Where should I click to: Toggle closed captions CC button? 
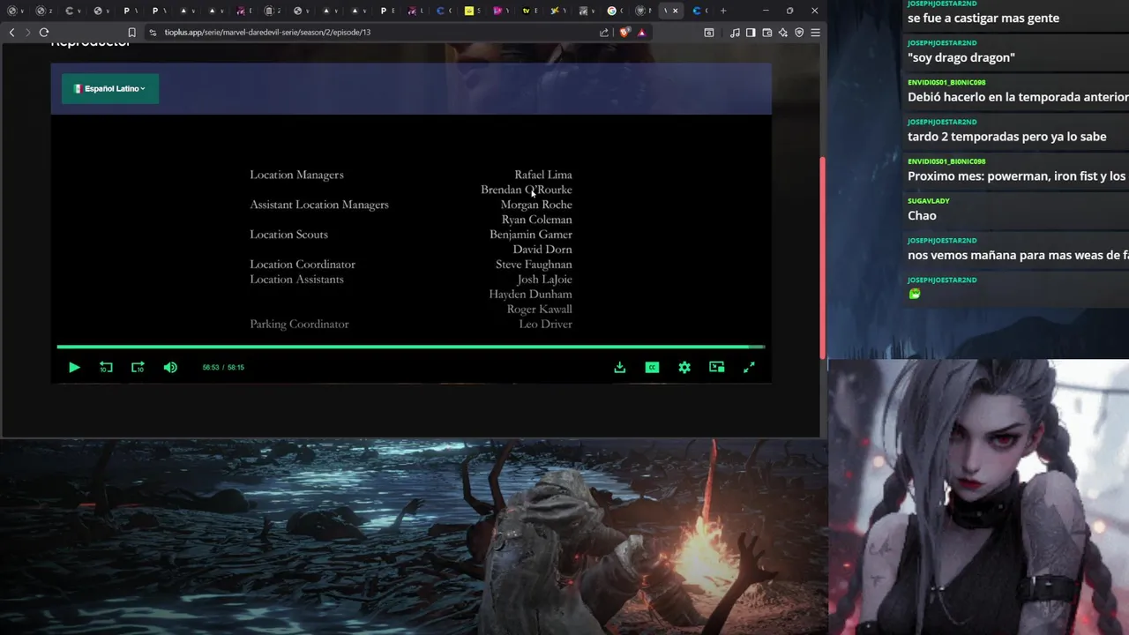[652, 367]
